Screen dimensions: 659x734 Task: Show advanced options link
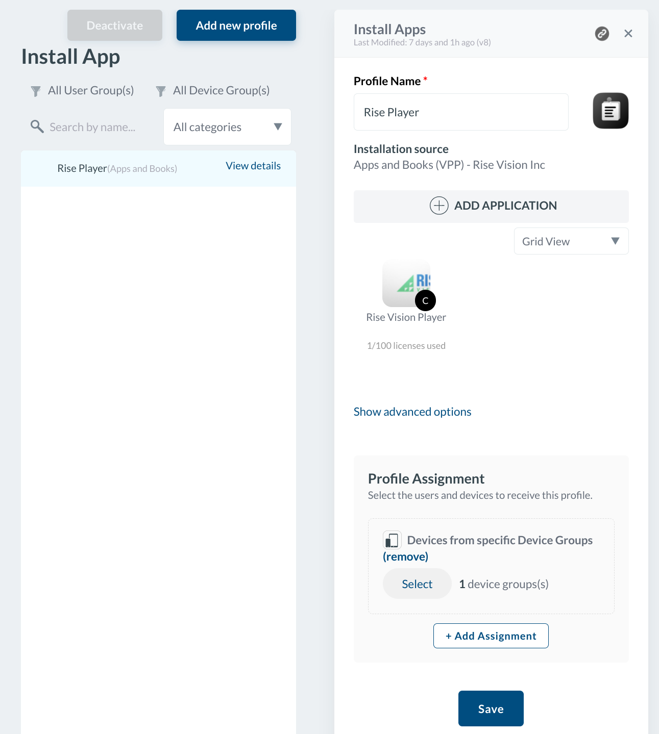tap(412, 412)
